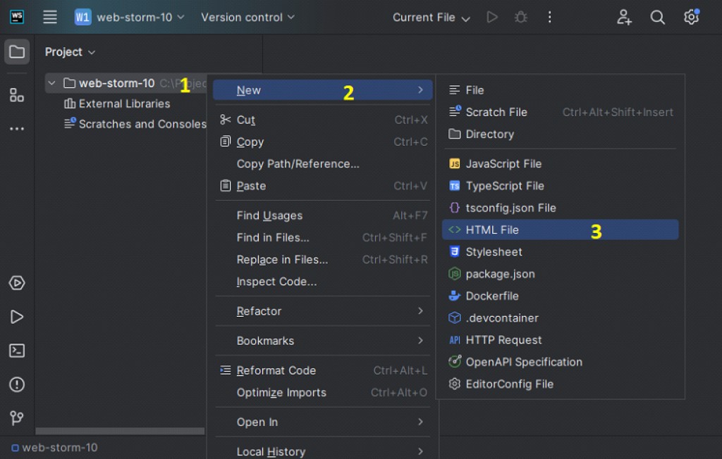Open the Services tool window icon
Image resolution: width=722 pixels, height=459 pixels.
pos(17,283)
